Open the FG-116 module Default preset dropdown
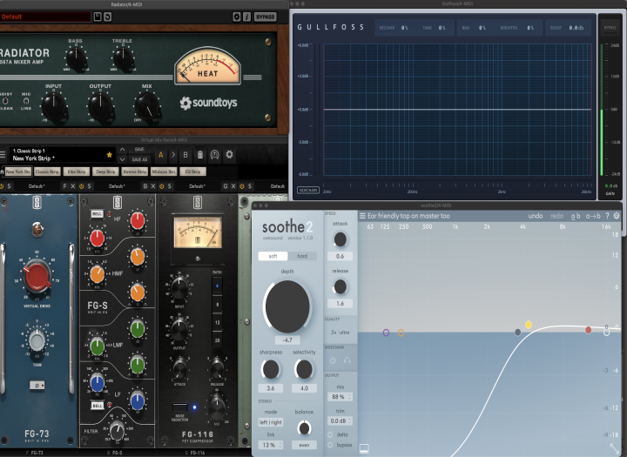 pos(197,186)
